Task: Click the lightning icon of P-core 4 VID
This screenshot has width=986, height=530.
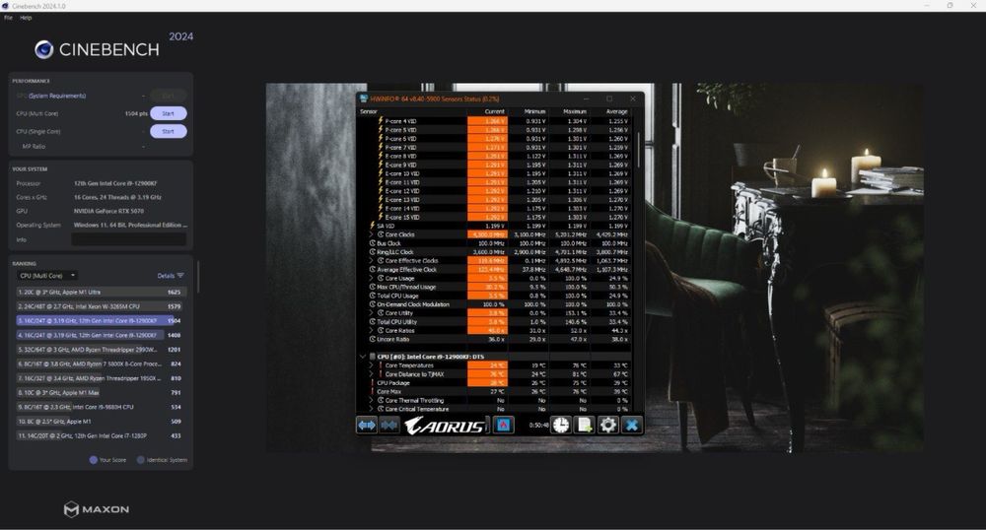Action: pos(381,120)
